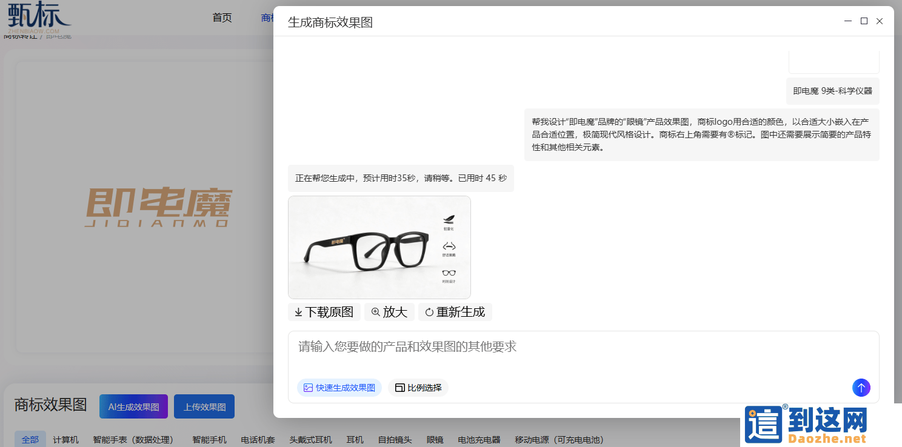Switch to the 全部 category tab
This screenshot has height=447, width=902.
[x=30, y=440]
